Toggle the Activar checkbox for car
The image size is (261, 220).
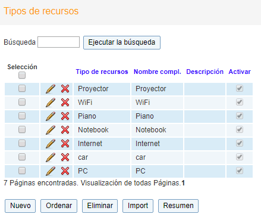pos(240,157)
